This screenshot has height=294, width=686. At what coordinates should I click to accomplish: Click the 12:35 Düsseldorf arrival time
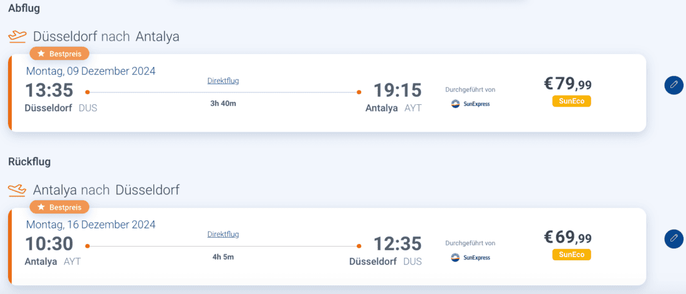[x=397, y=244]
